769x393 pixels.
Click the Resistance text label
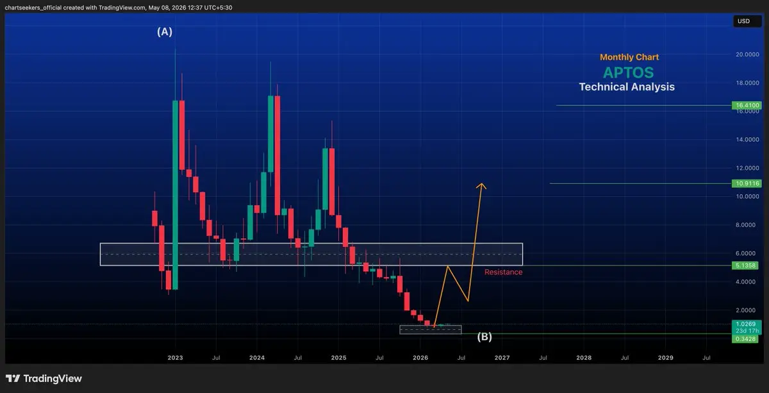503,272
